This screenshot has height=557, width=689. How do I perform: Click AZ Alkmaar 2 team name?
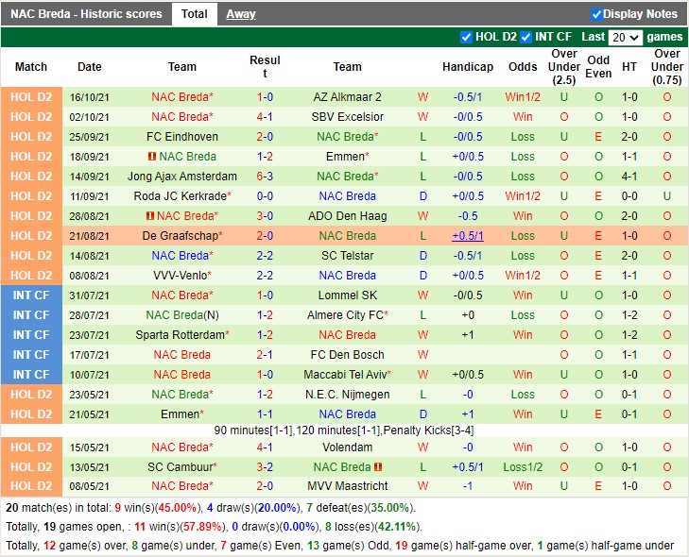pos(347,97)
